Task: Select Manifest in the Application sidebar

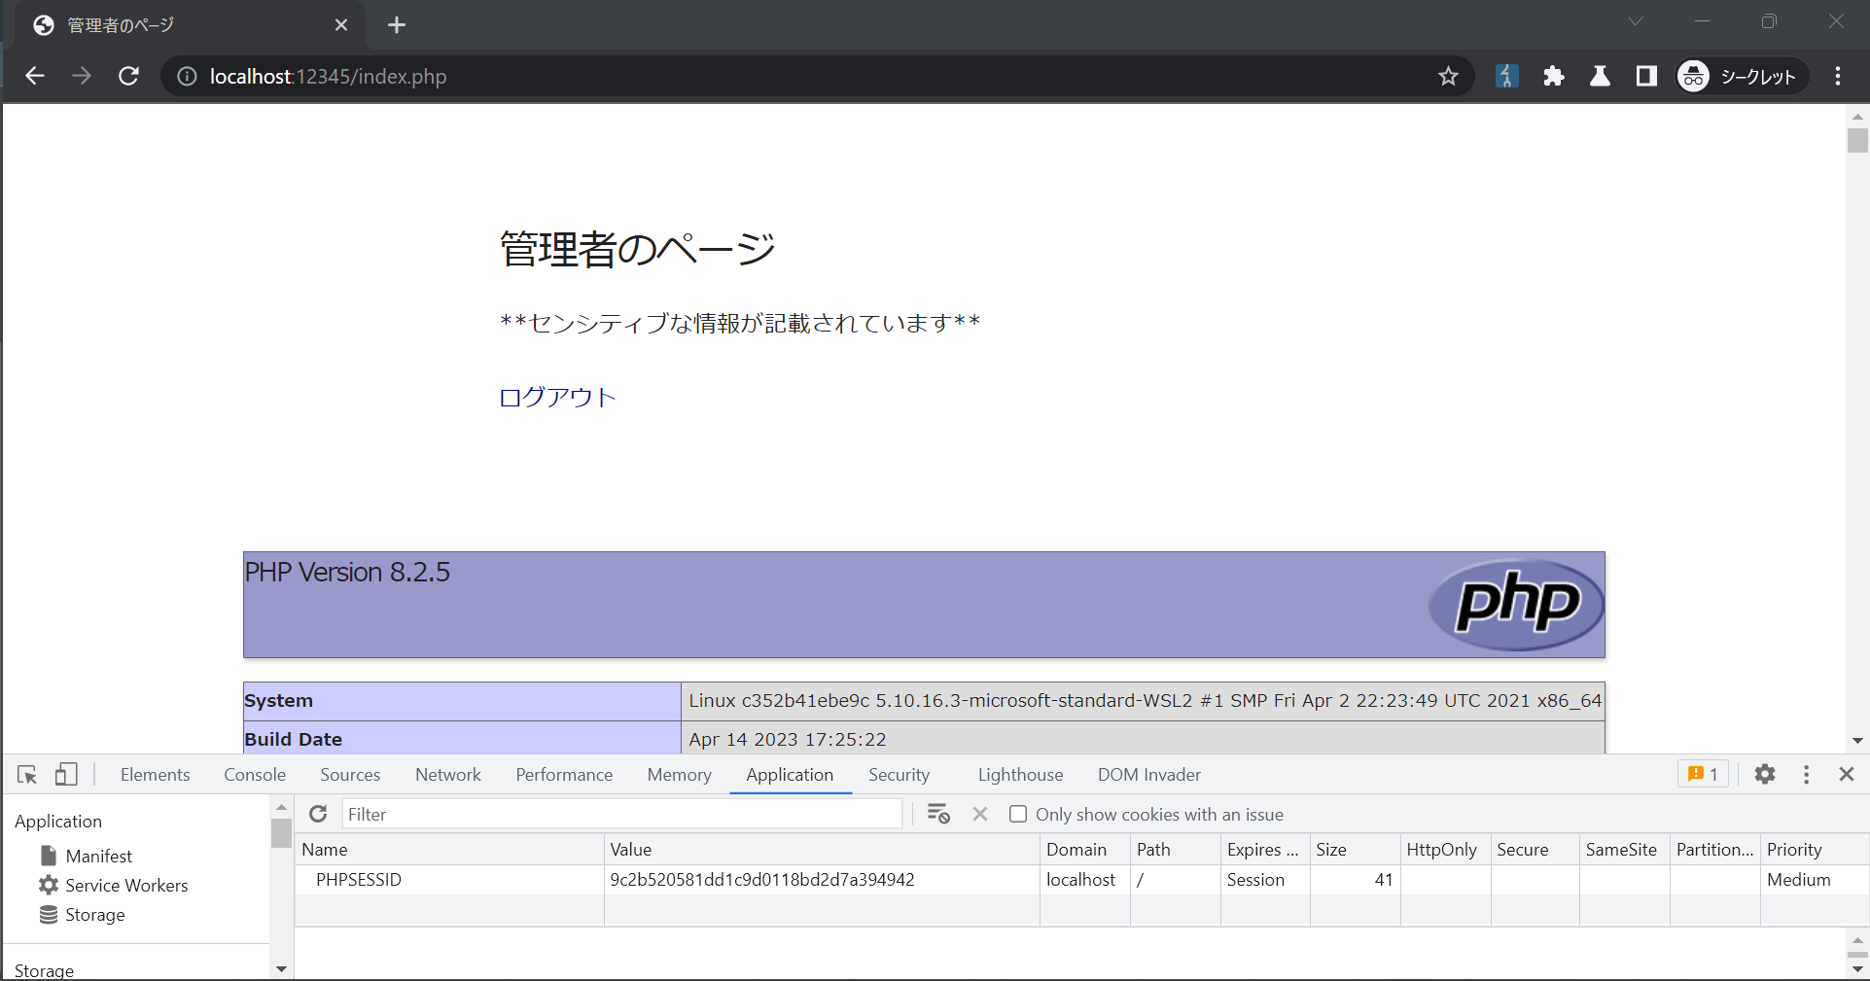Action: pos(98,856)
